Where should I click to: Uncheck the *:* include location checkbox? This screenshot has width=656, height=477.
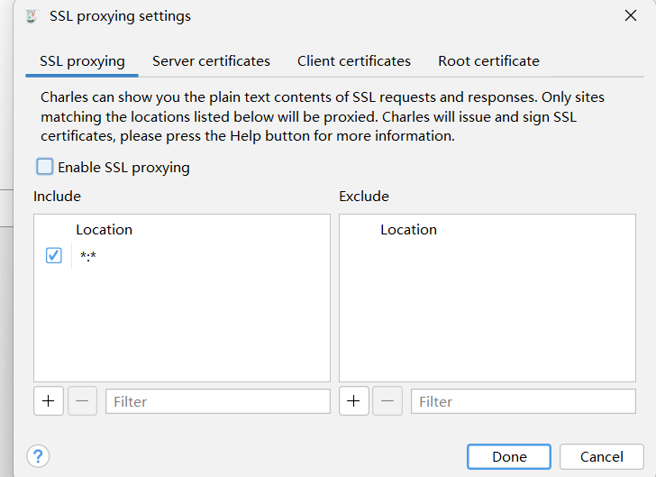click(x=53, y=257)
